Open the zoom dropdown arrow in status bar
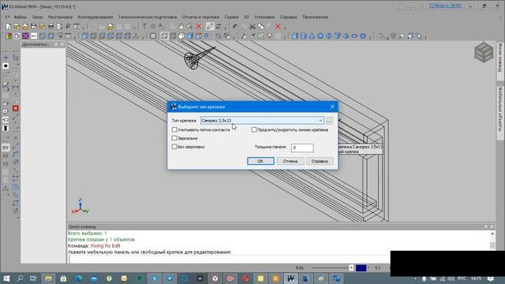 click(351, 267)
